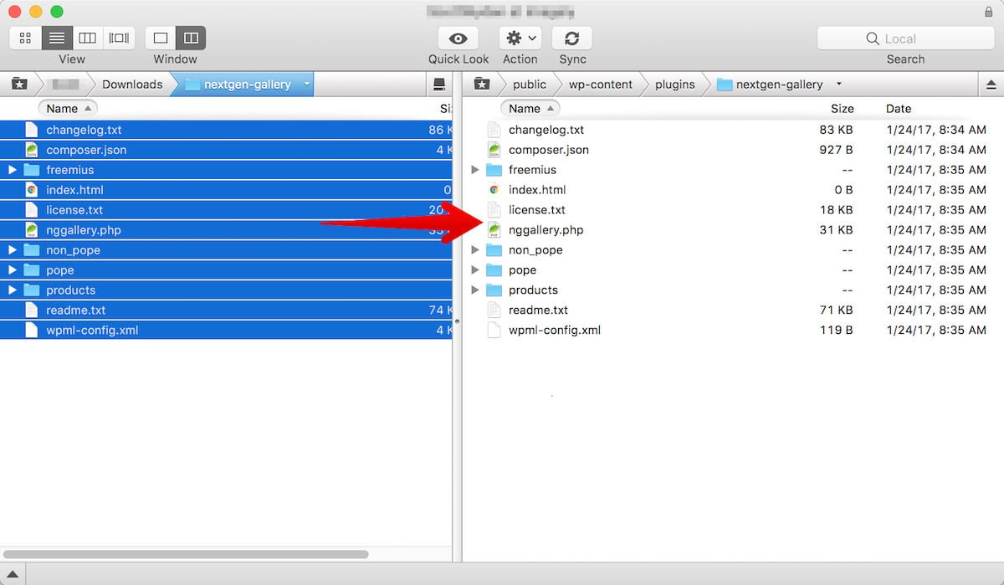The width and height of the screenshot is (1004, 585).
Task: Expand the bottom-left transfers disclosure triangle
Action: 13,574
